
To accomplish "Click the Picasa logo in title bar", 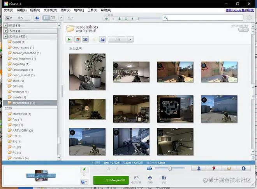I will (6, 4).
